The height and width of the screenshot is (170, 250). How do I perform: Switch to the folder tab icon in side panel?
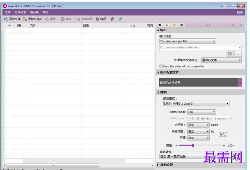tap(160, 25)
